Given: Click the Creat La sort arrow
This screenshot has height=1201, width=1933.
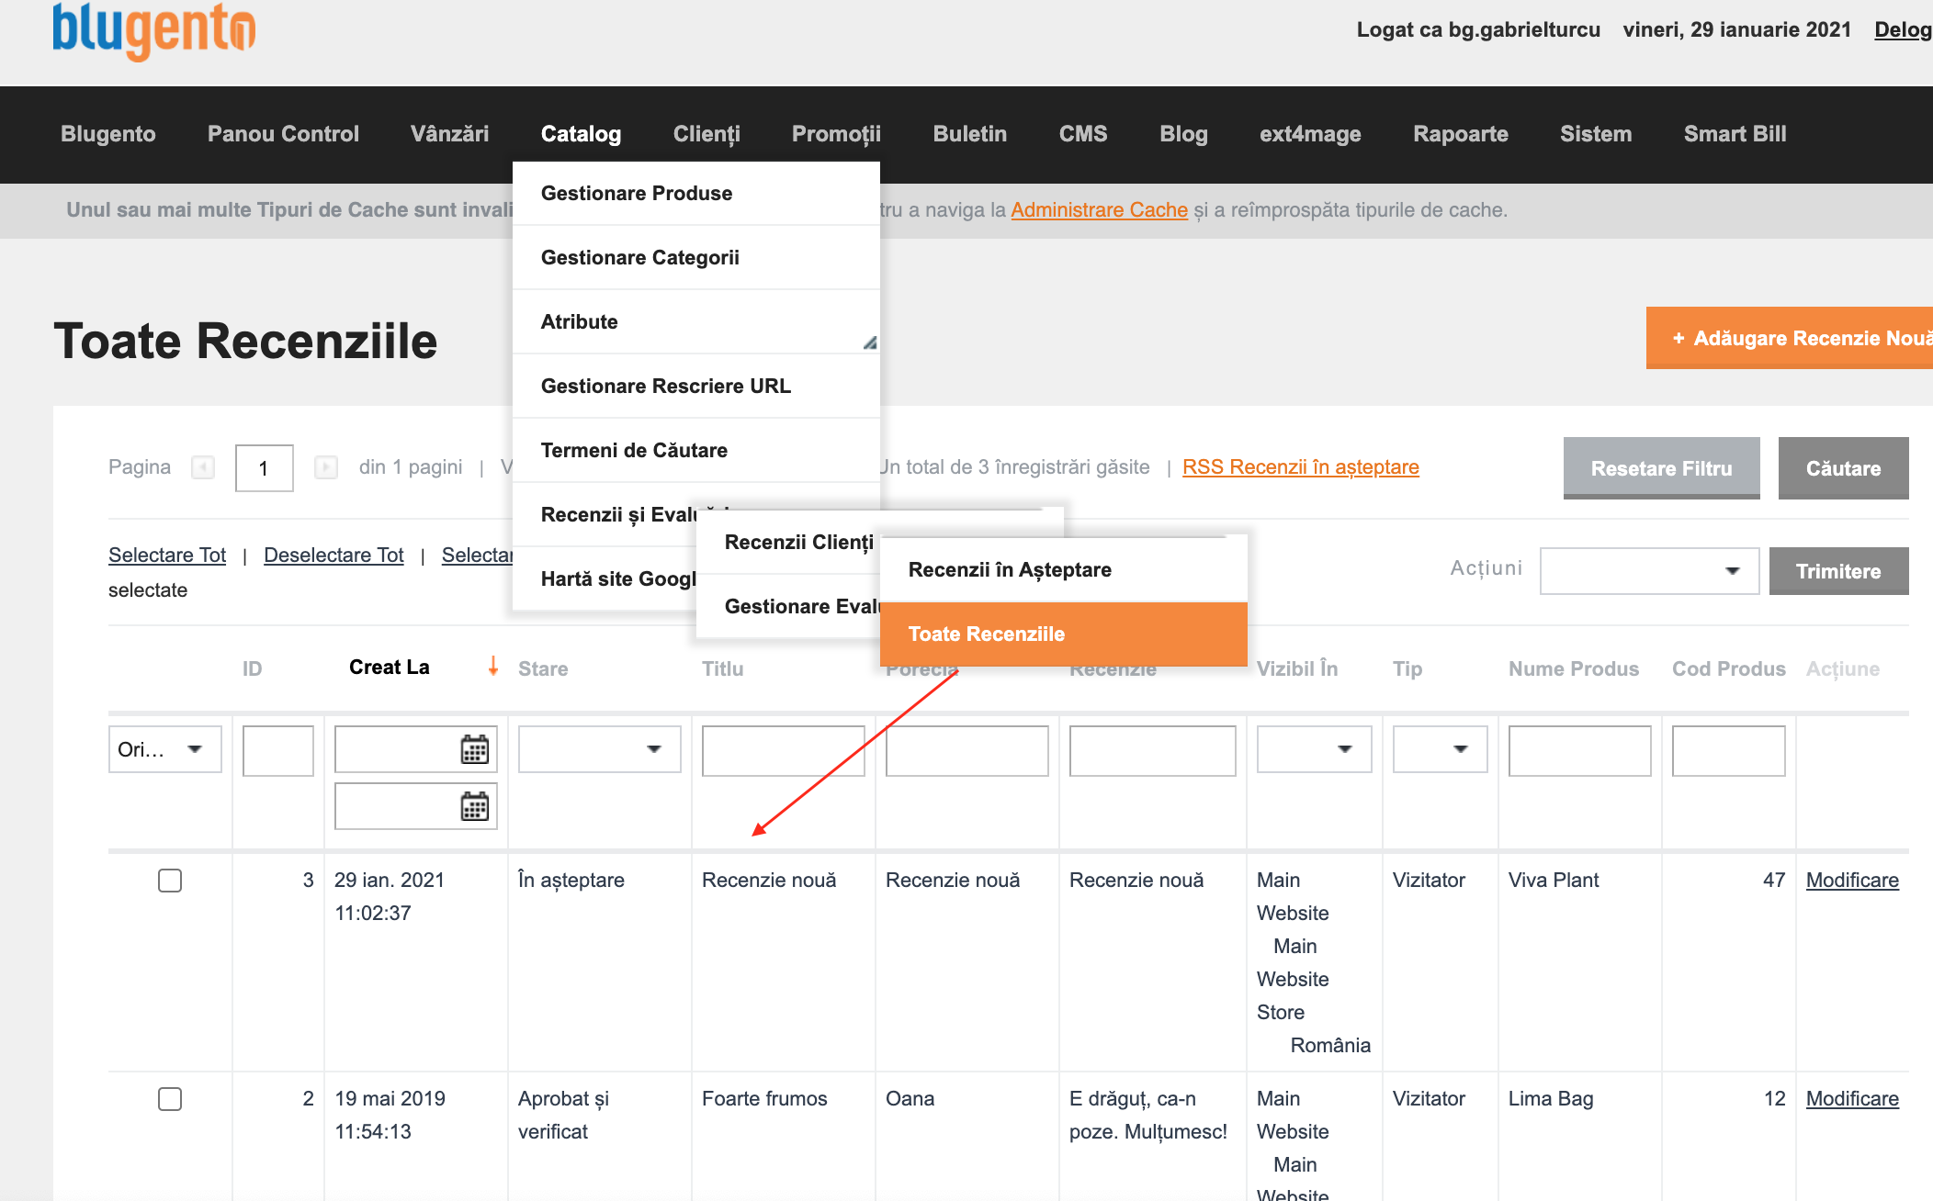Looking at the screenshot, I should click(493, 666).
